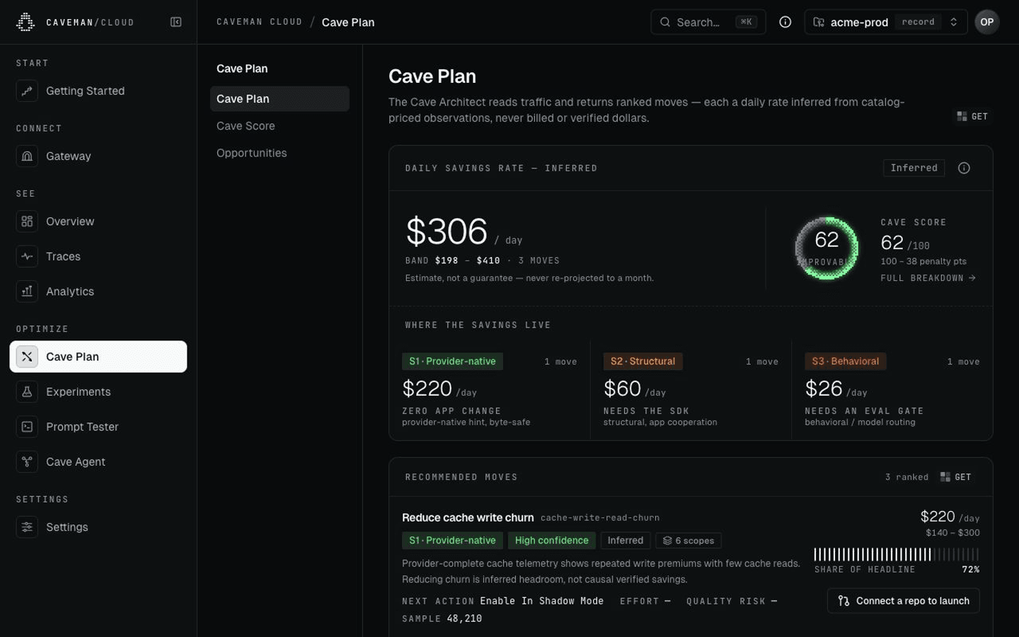This screenshot has height=637, width=1019.
Task: Click the S1 Provider-native card tag
Action: click(452, 361)
